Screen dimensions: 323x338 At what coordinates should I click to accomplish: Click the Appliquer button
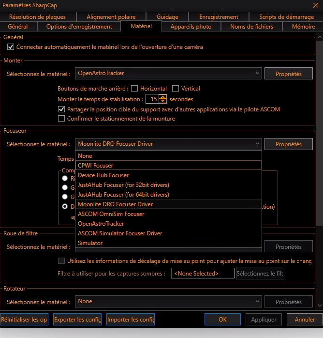click(264, 319)
